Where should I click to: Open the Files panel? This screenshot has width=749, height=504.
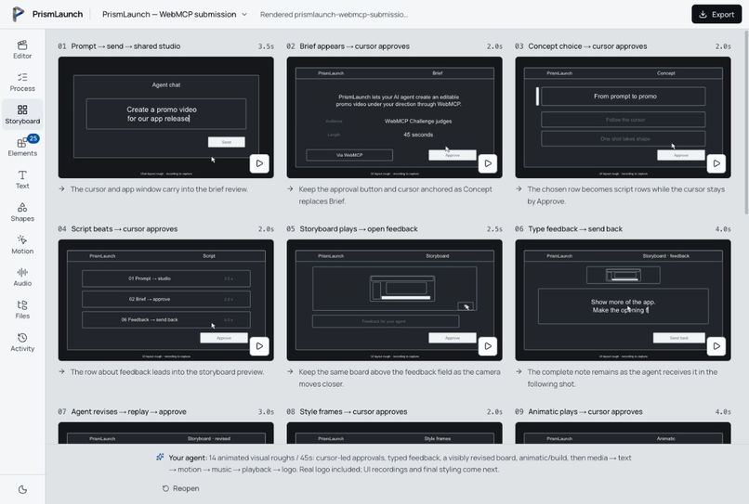[22, 309]
